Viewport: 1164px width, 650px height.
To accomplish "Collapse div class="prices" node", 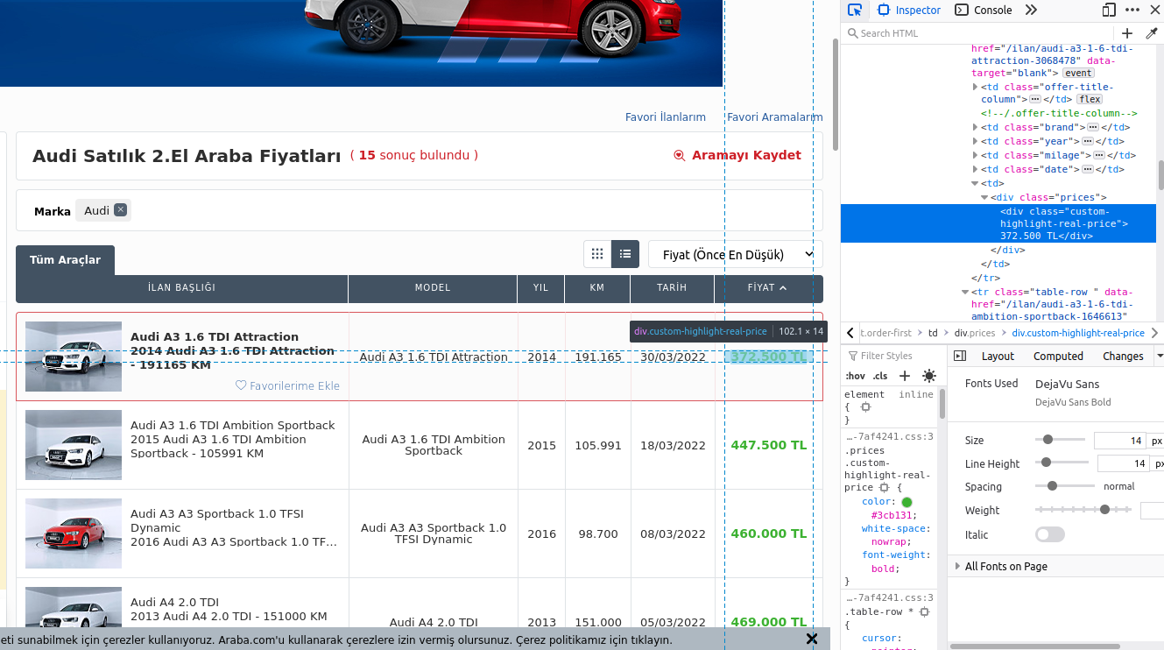I will (x=984, y=197).
